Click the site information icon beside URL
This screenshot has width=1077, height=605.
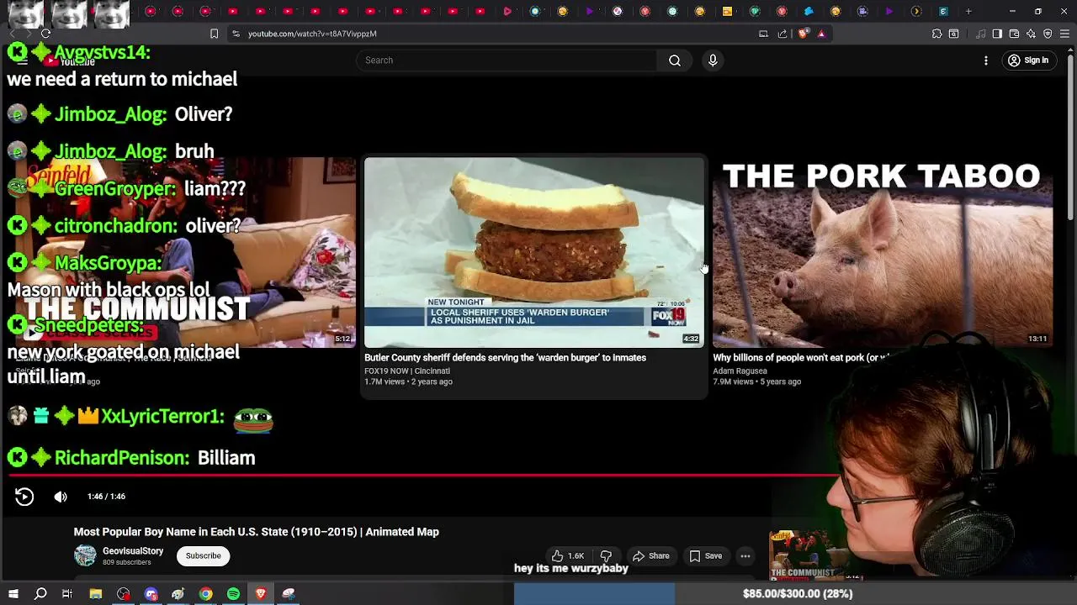pyautogui.click(x=236, y=34)
